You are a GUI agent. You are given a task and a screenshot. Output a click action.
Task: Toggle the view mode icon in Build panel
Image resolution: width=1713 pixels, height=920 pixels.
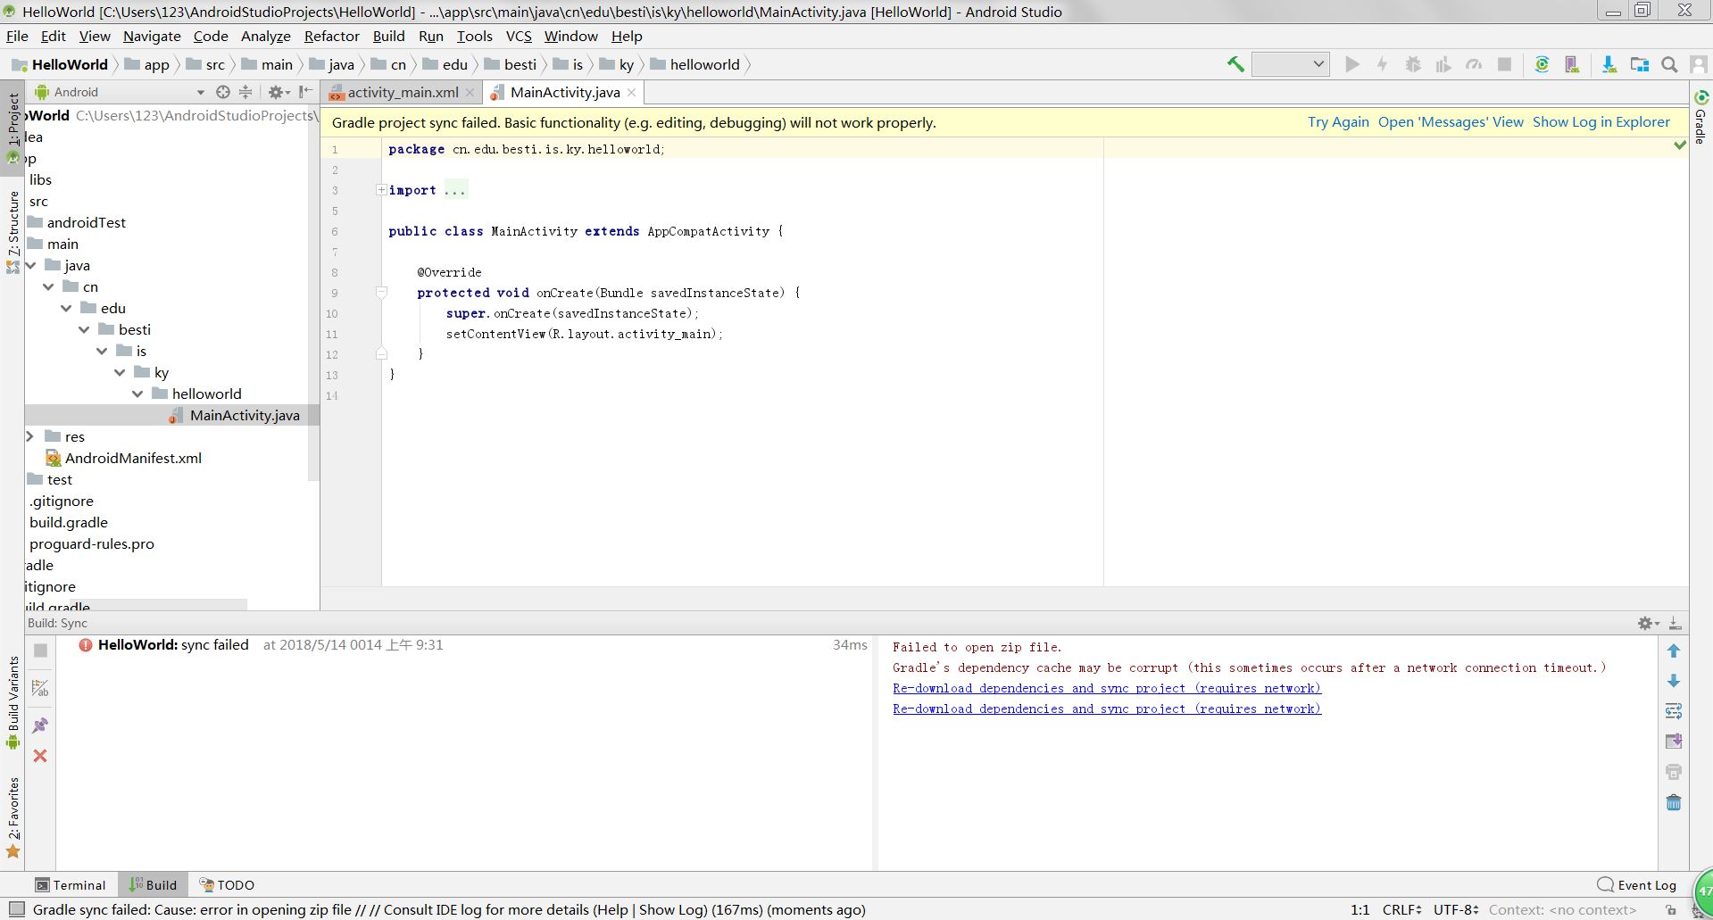(x=40, y=688)
